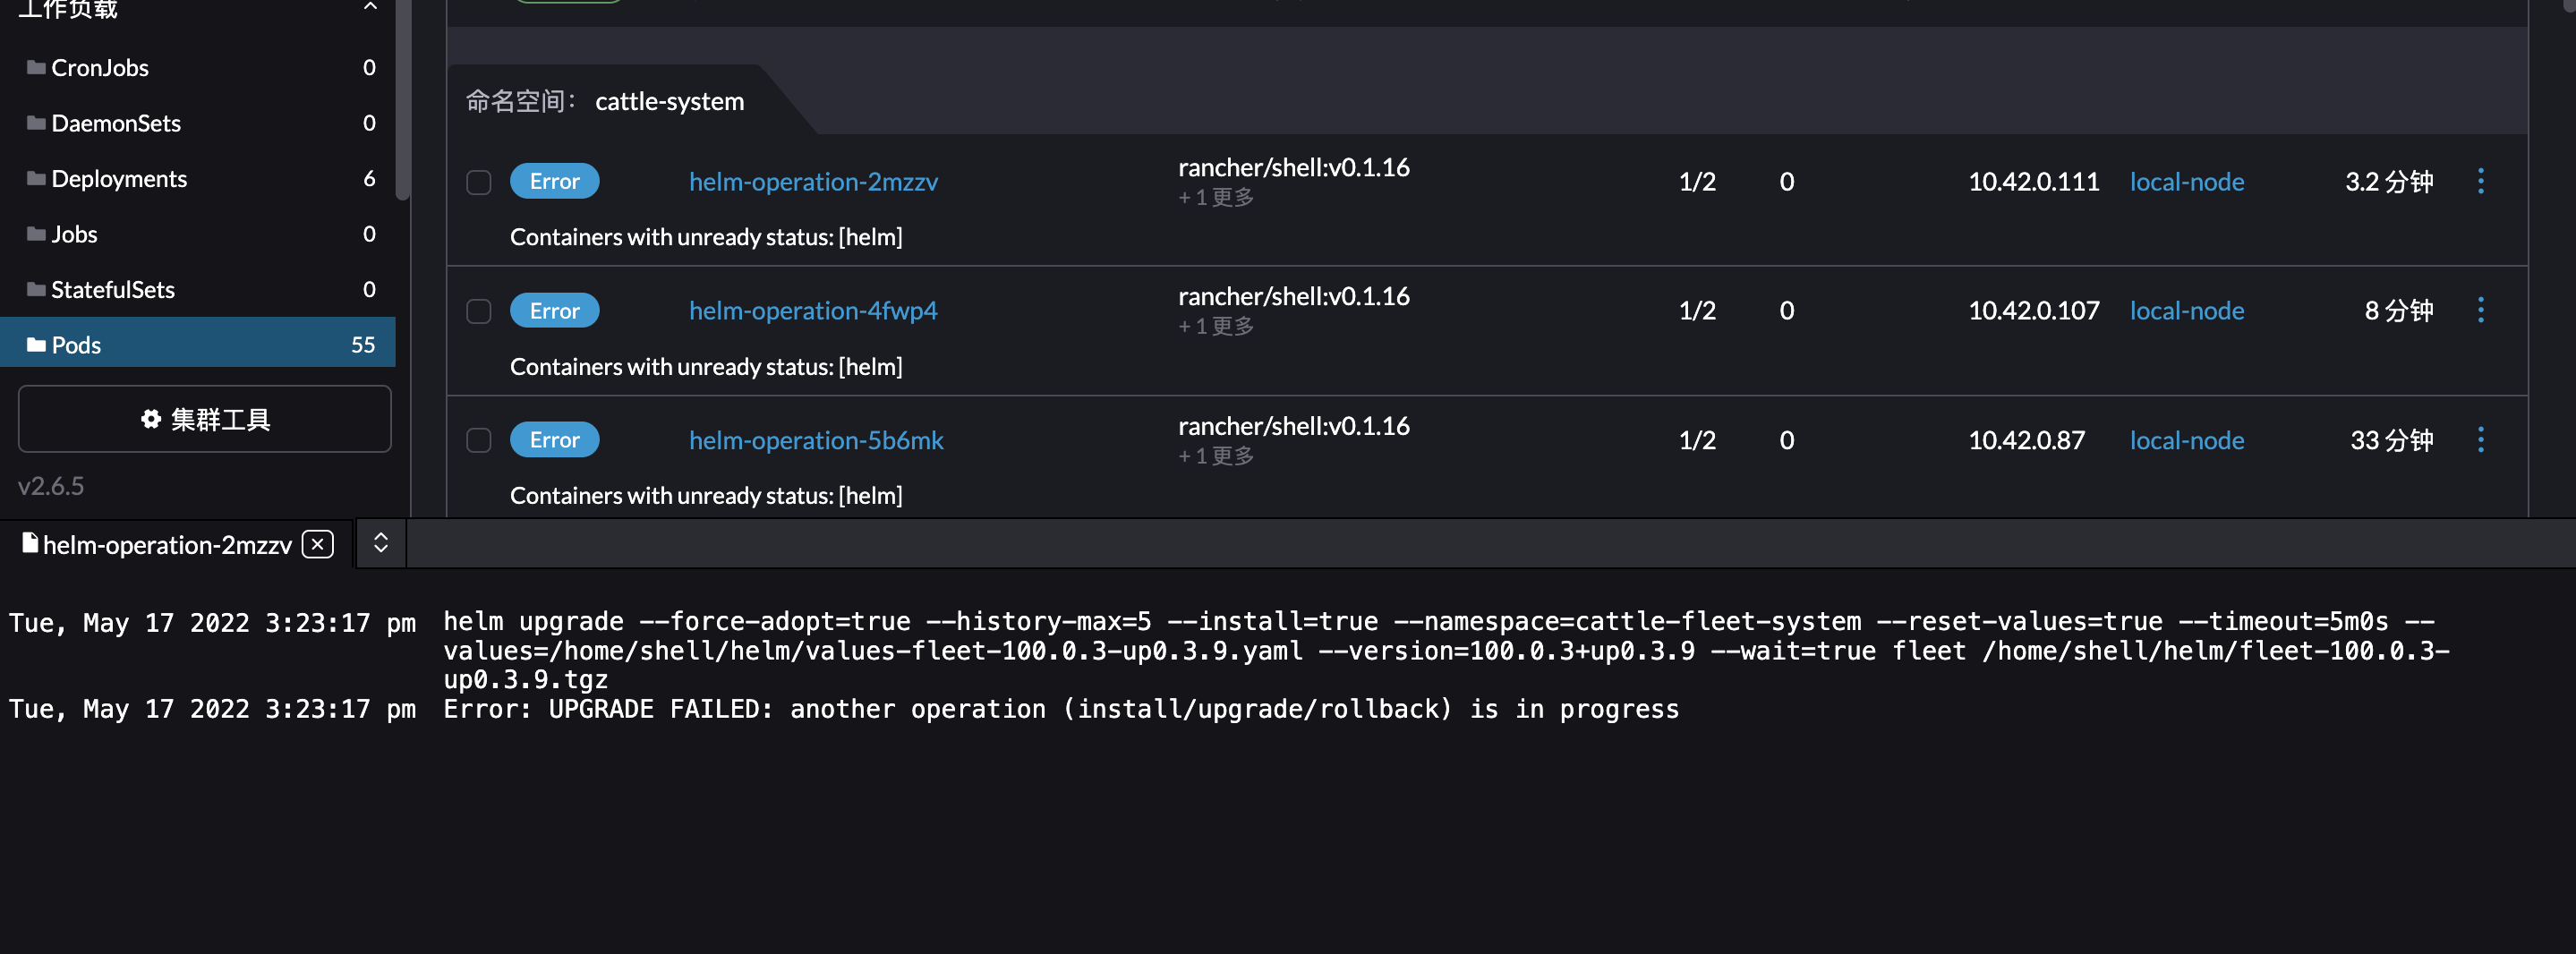Open the kebab menu on helm-operation-4fwp4 row
The image size is (2576, 954).
click(2481, 310)
